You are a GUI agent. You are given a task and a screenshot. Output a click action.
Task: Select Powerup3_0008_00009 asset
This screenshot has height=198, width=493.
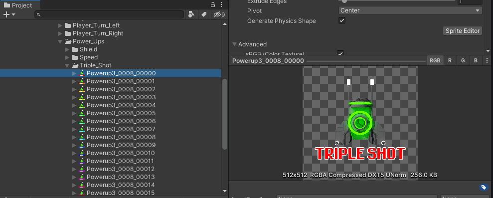(121, 145)
